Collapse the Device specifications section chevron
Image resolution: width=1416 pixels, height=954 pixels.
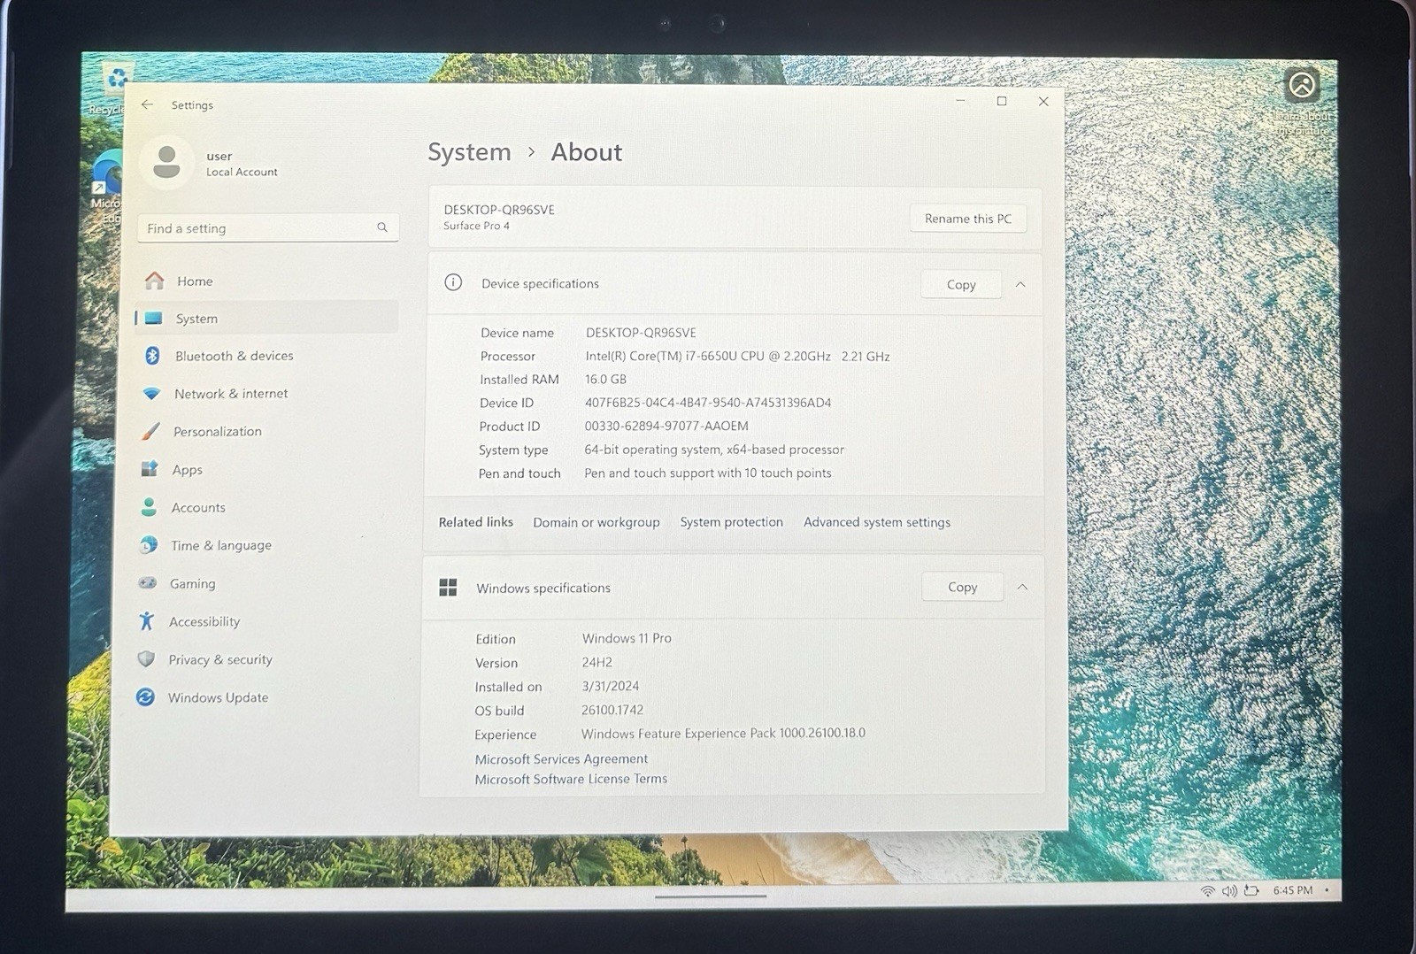pyautogui.click(x=1020, y=284)
